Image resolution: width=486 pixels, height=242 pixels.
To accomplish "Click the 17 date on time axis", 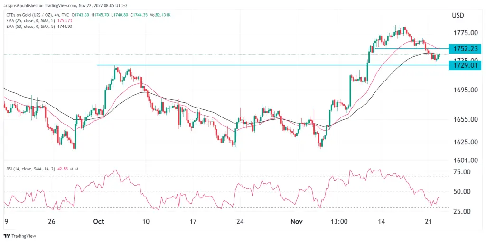I will point(193,222).
